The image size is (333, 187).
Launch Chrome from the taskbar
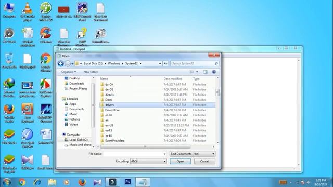22,182
